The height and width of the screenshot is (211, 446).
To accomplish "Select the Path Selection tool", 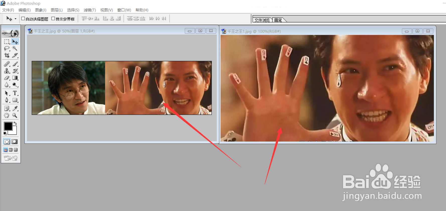I will coord(7,93).
